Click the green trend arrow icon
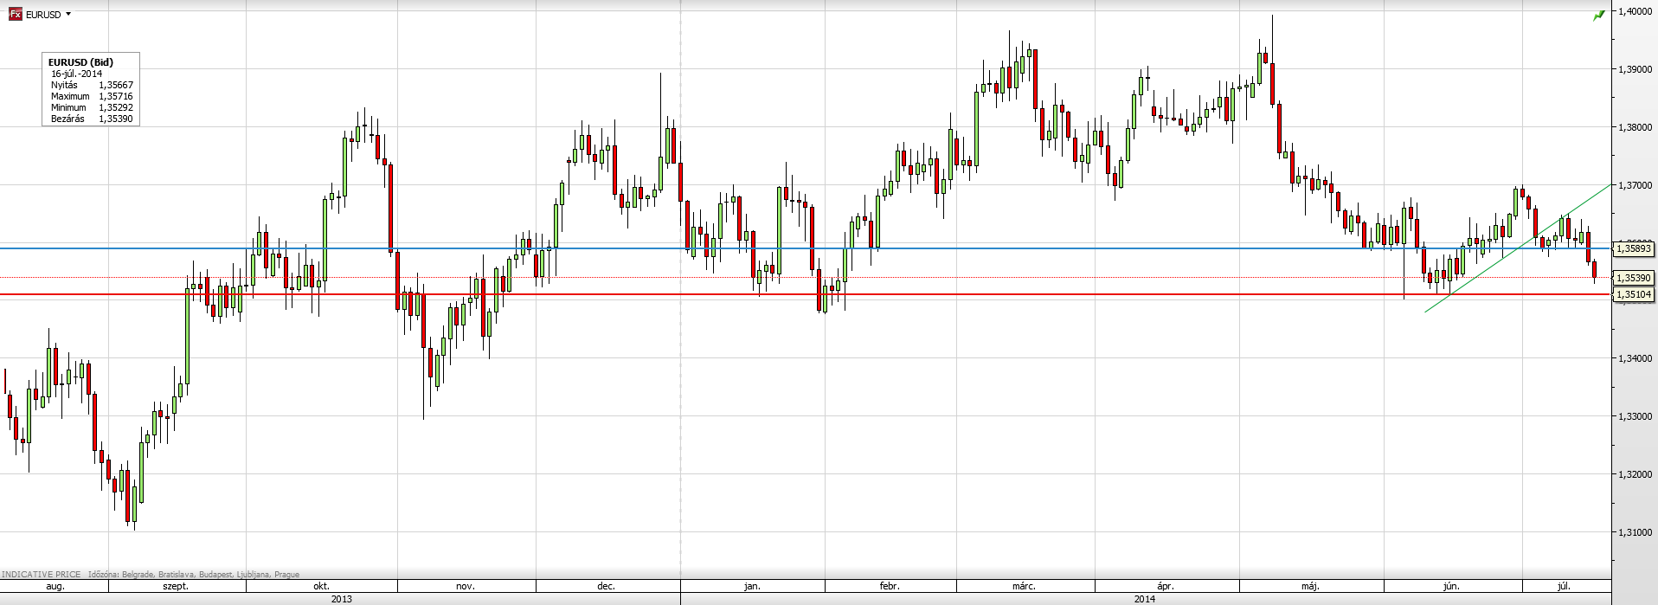 tap(1598, 16)
